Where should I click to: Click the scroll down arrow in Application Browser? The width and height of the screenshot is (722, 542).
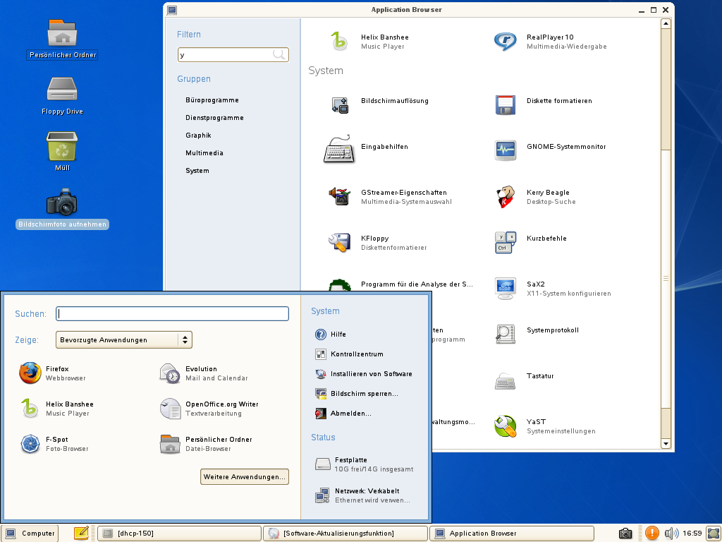[666, 444]
